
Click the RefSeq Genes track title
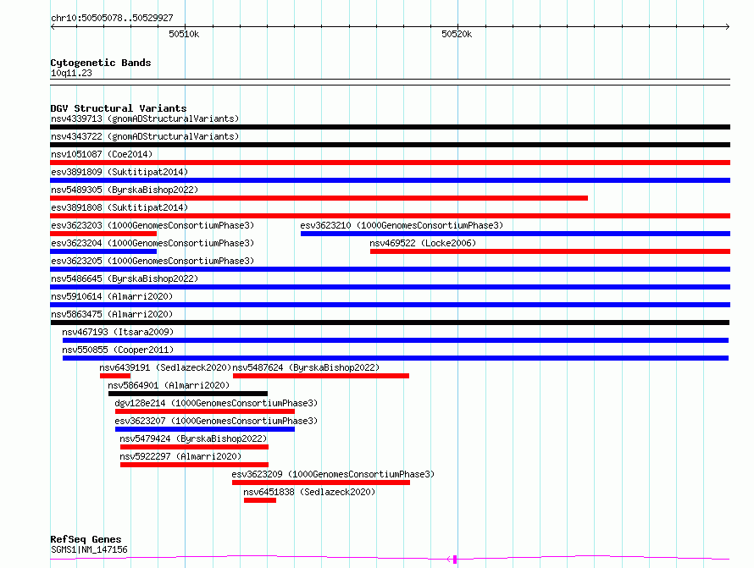[x=86, y=539]
